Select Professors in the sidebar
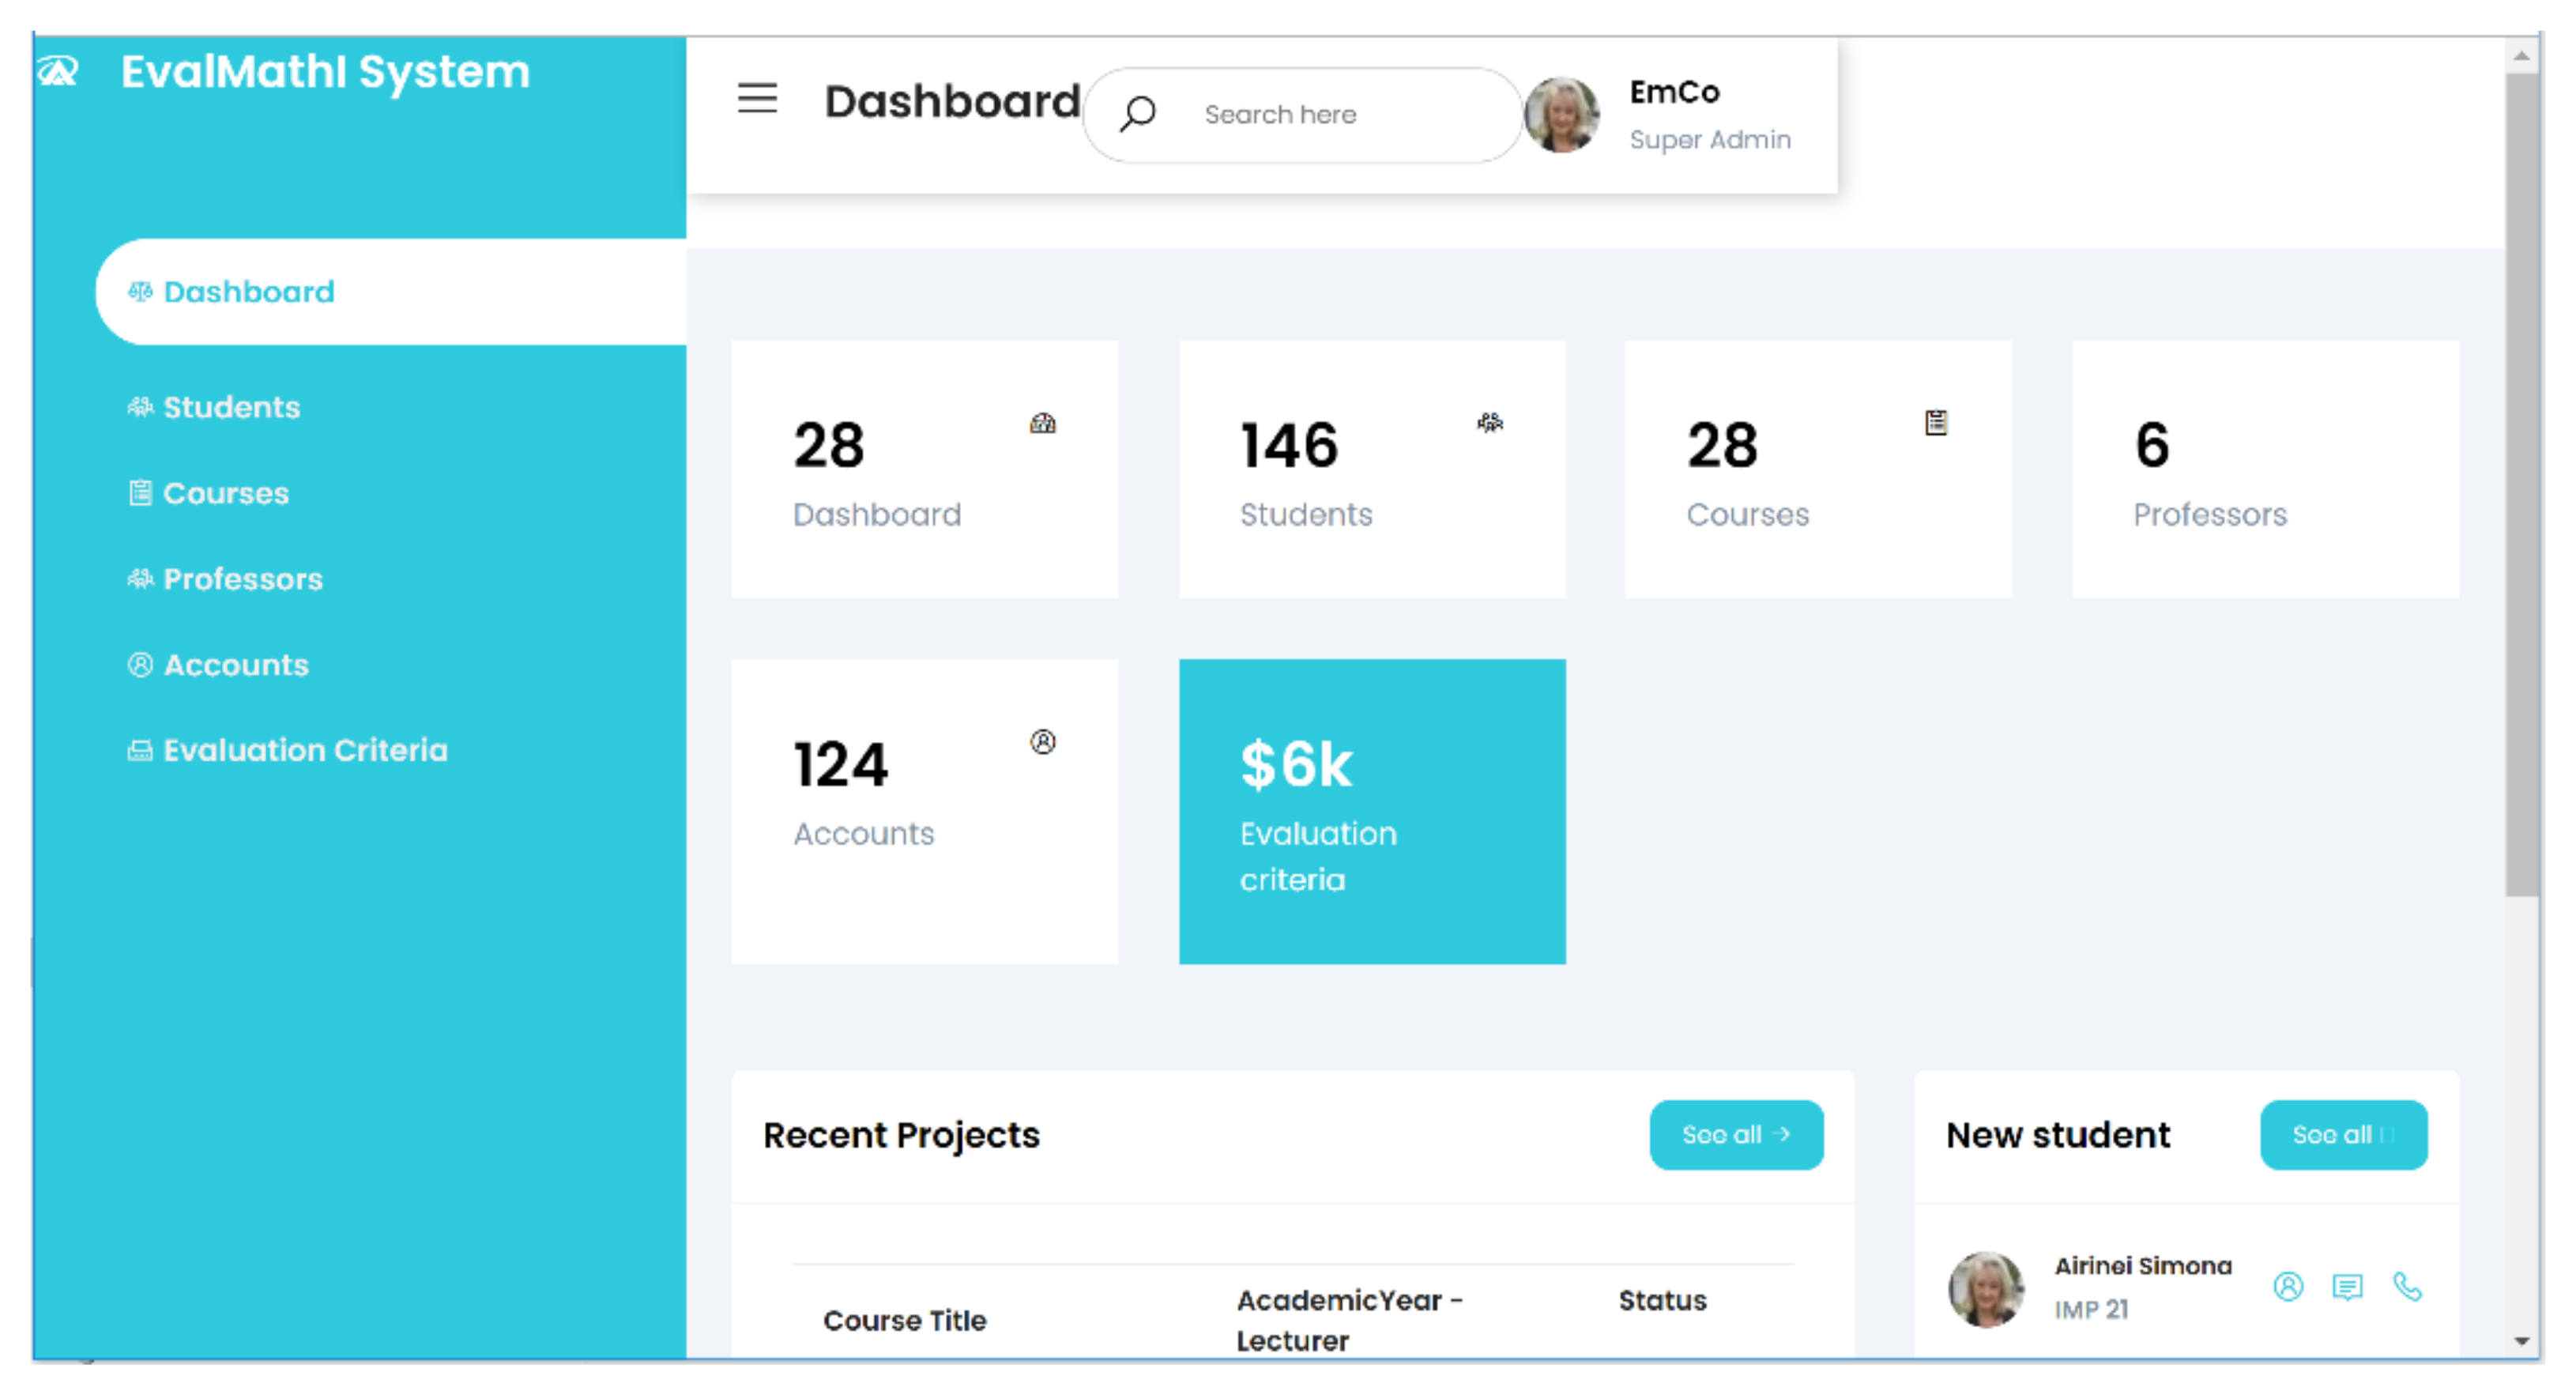The image size is (2576, 1391). (x=242, y=579)
